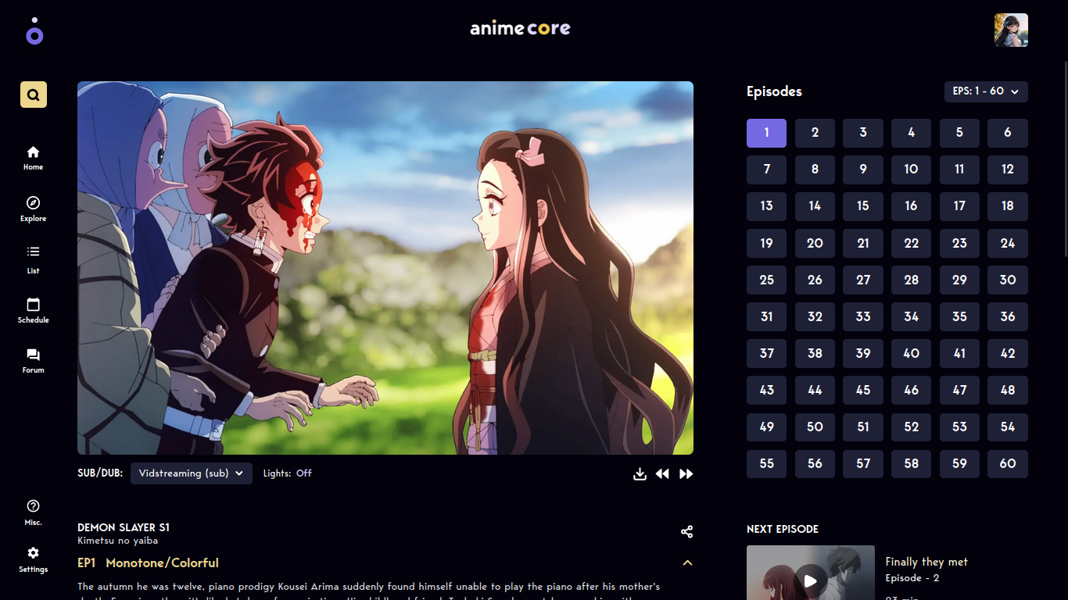This screenshot has width=1068, height=600.
Task: Select episode 37 button
Action: [766, 353]
